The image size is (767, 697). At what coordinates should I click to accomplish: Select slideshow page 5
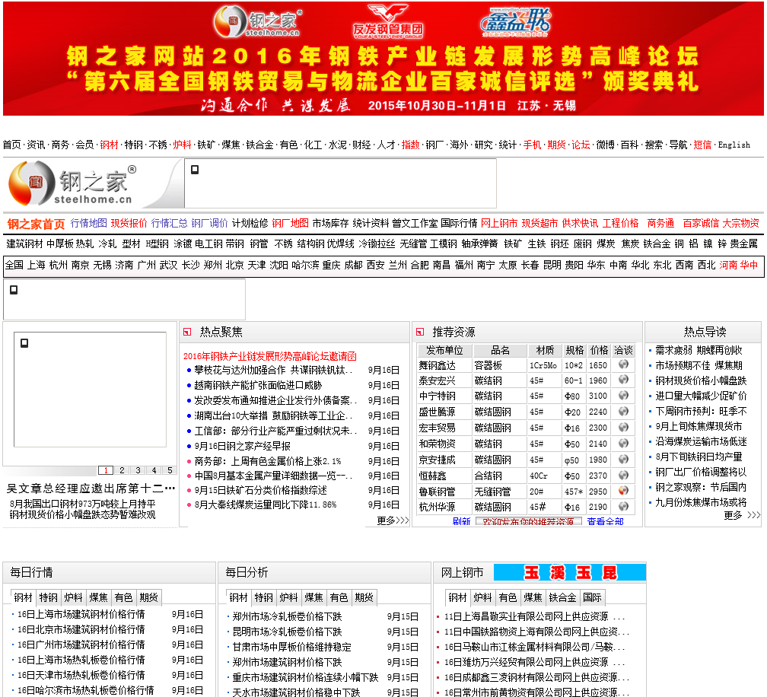(x=170, y=470)
